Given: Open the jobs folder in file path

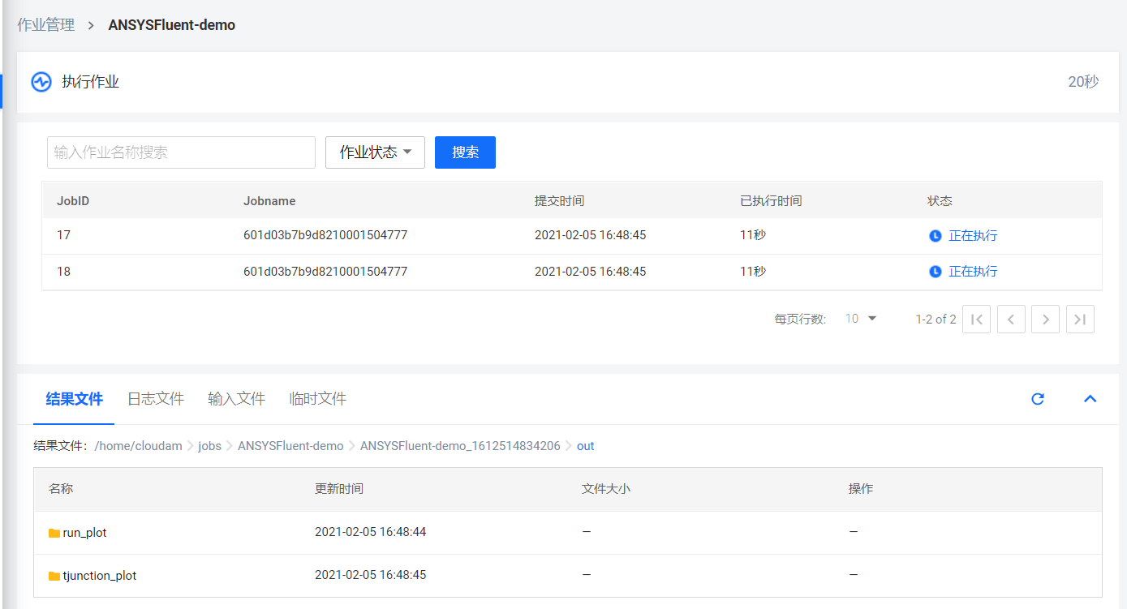Looking at the screenshot, I should point(209,446).
